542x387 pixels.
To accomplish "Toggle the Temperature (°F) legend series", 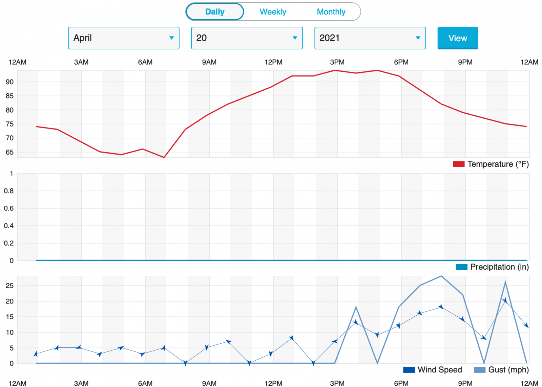I will (490, 164).
